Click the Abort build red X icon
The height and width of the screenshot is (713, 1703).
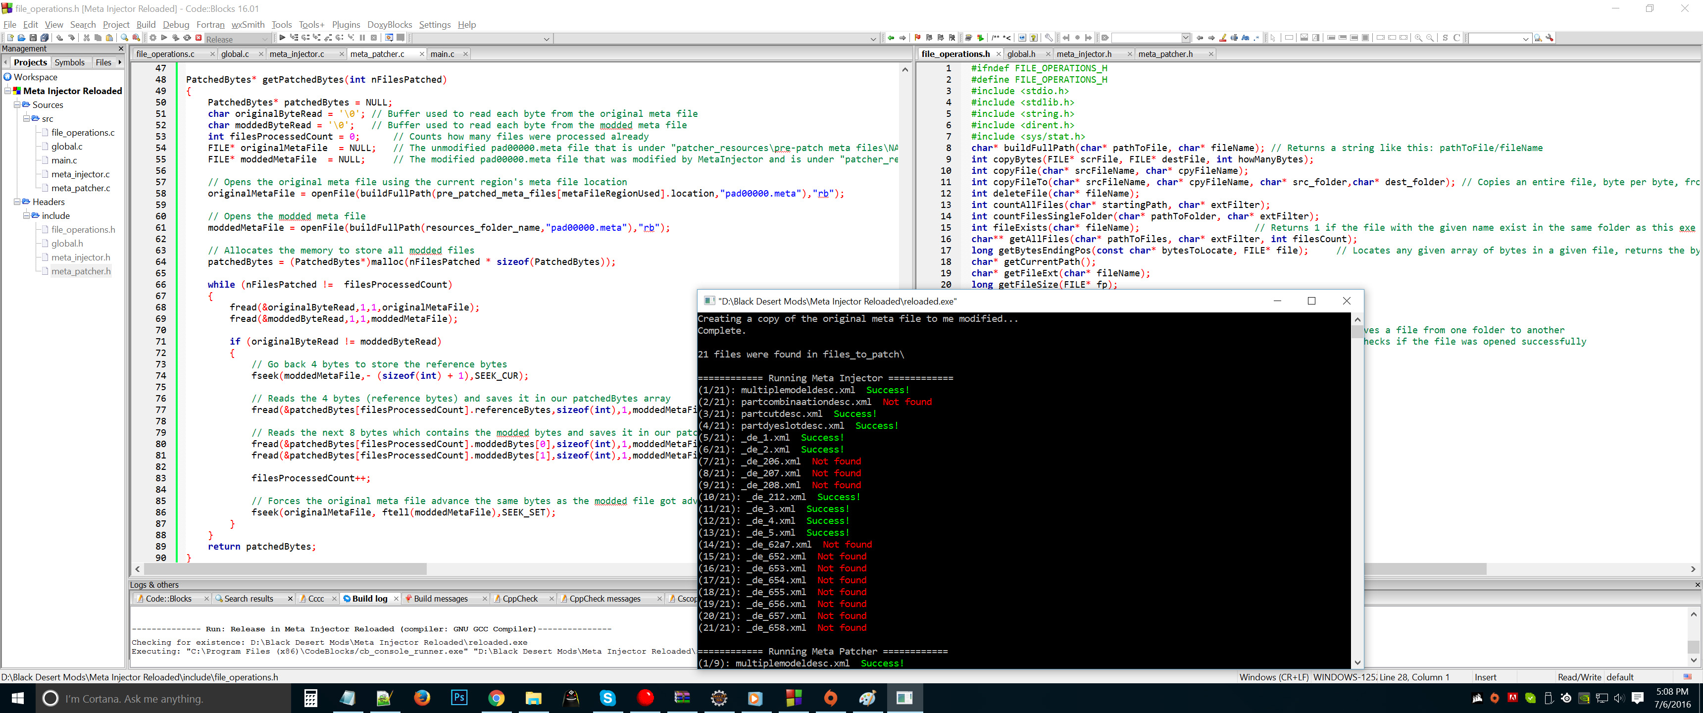click(199, 38)
